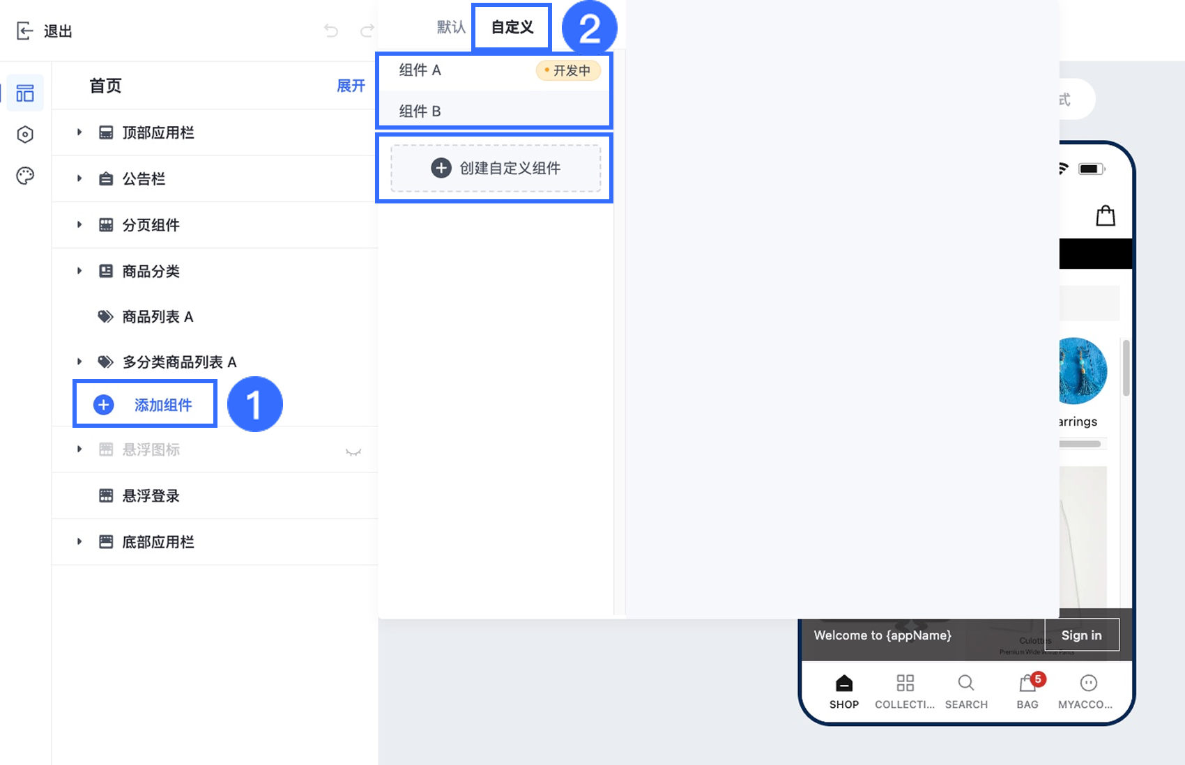Screen dimensions: 1185x765
Task: Click the 首页 page title
Action: pyautogui.click(x=105, y=86)
